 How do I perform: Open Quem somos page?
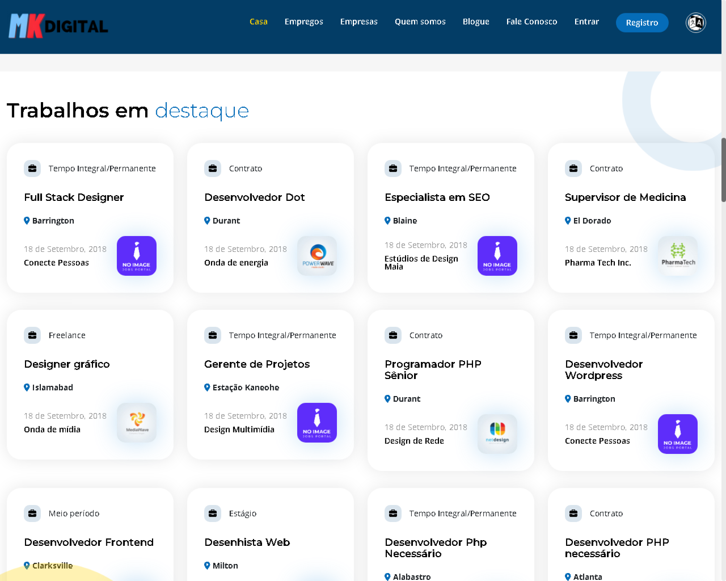(420, 22)
